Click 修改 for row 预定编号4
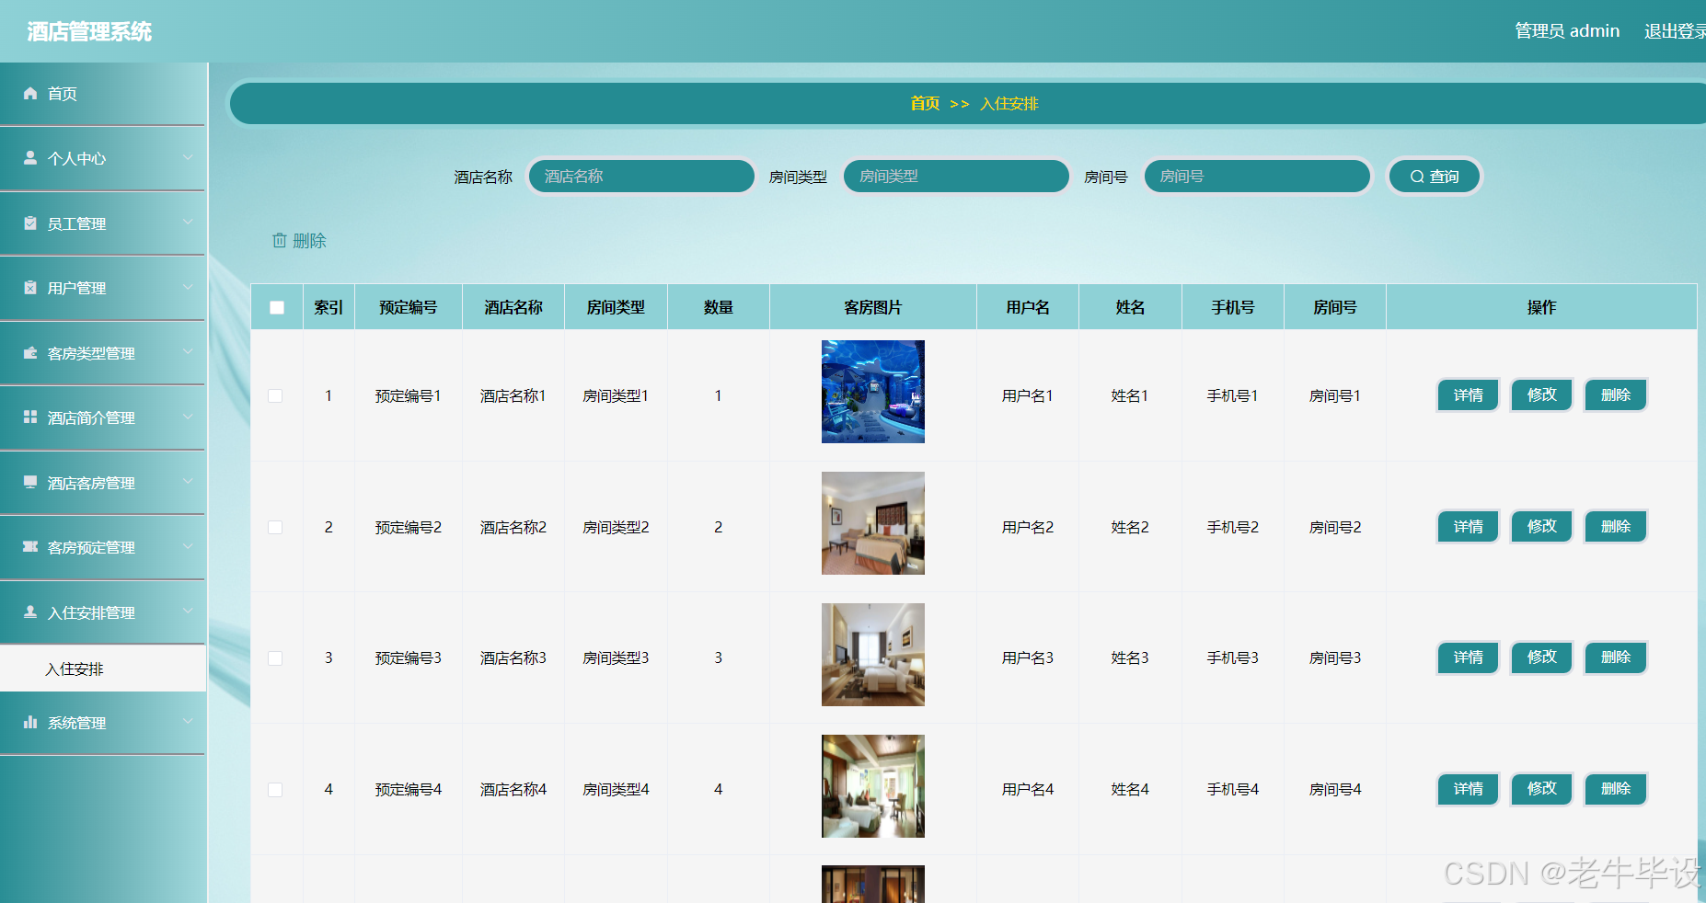The width and height of the screenshot is (1706, 903). pyautogui.click(x=1541, y=789)
